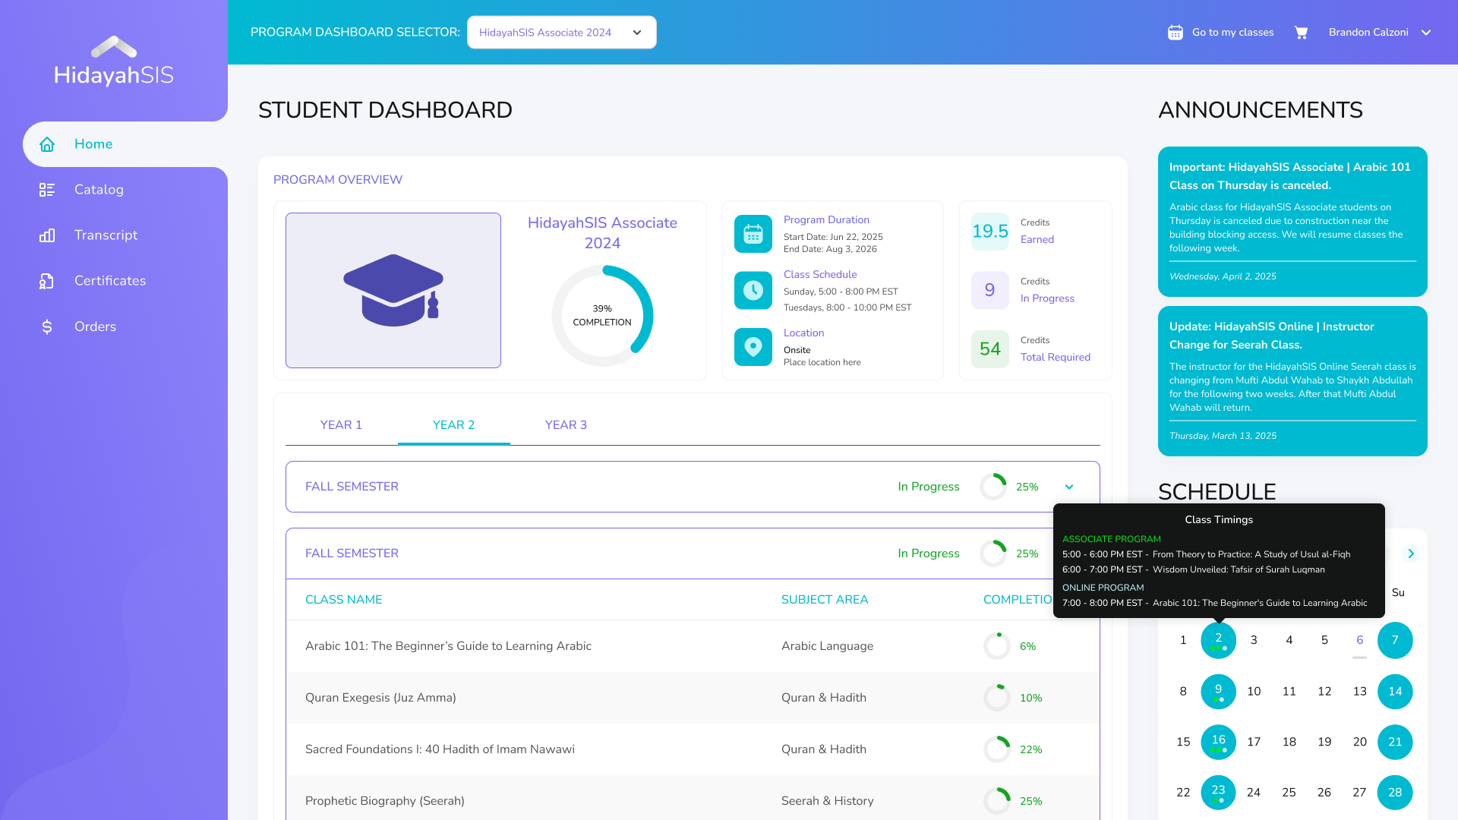Open the Go to my classes link
This screenshot has width=1458, height=820.
(1232, 33)
